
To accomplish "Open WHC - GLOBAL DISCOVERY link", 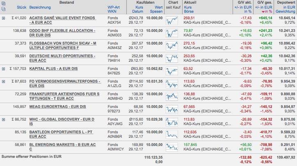I will pyautogui.click(x=62, y=121).
